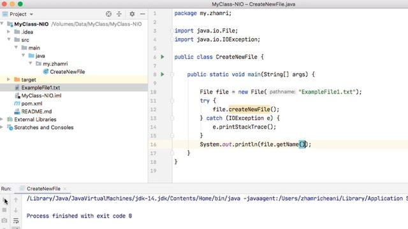Expand the .idea folder
The width and height of the screenshot is (408, 229).
click(x=8, y=32)
